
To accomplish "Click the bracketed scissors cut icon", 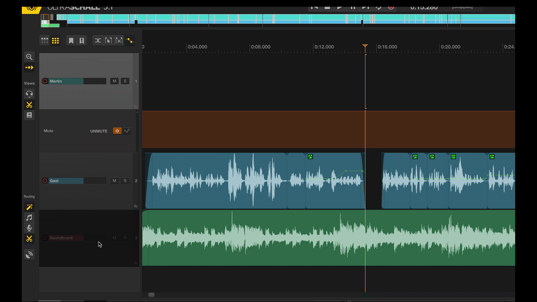I will [x=119, y=41].
